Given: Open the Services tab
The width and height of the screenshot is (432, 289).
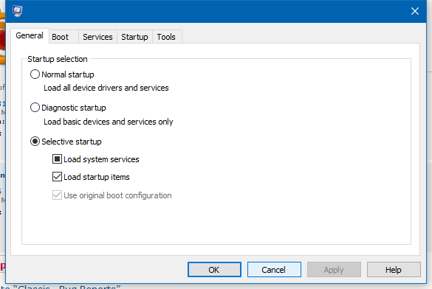Looking at the screenshot, I should coord(97,37).
